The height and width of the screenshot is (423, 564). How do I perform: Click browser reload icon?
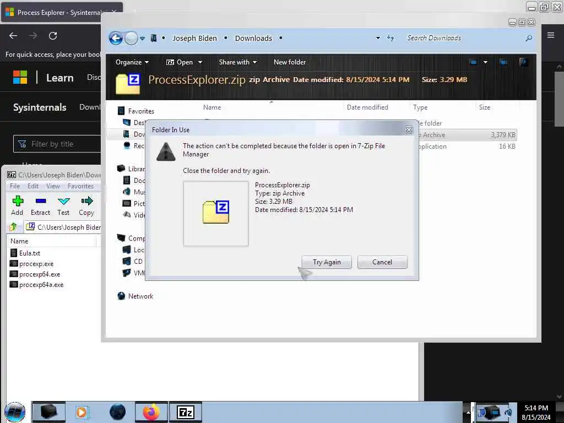[53, 36]
